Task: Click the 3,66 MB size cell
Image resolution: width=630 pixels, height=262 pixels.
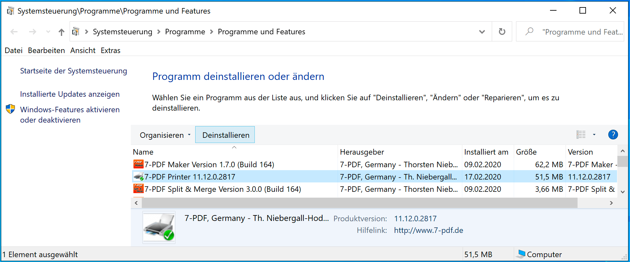Action: point(549,189)
